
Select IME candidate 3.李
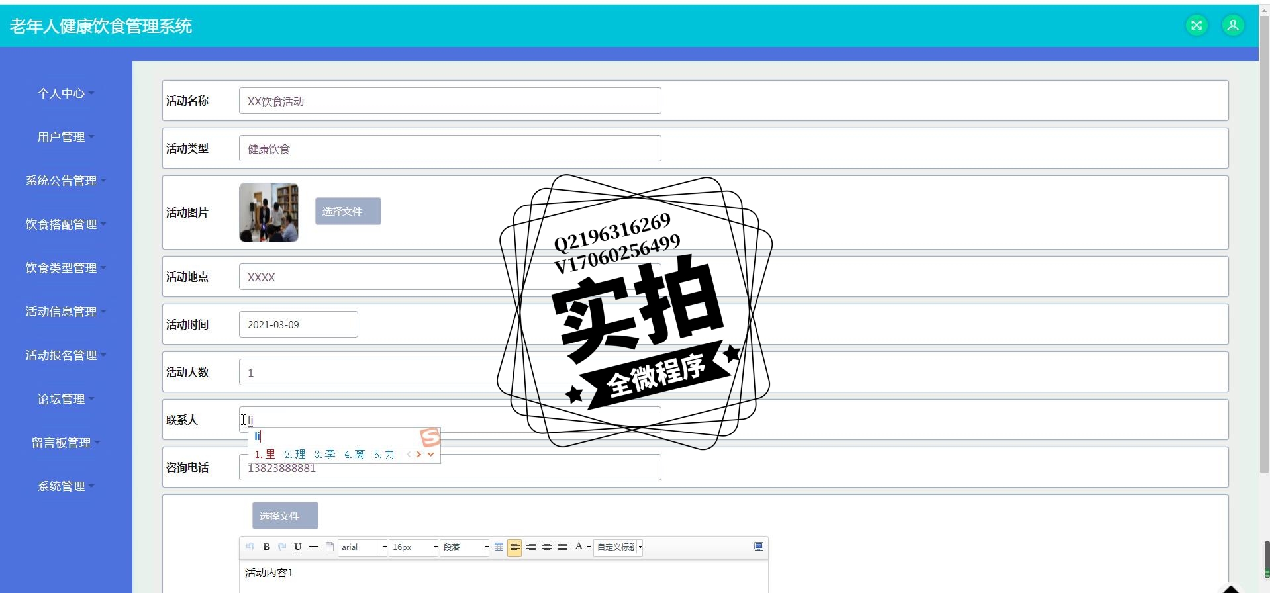pos(324,454)
